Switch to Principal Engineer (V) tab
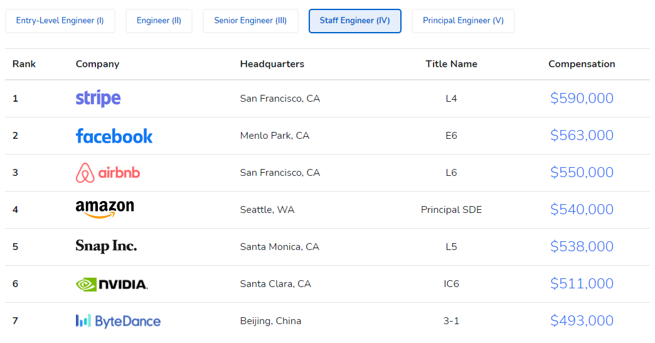 pyautogui.click(x=463, y=21)
